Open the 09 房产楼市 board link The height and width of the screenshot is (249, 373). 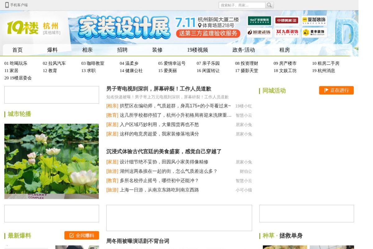tap(285, 63)
